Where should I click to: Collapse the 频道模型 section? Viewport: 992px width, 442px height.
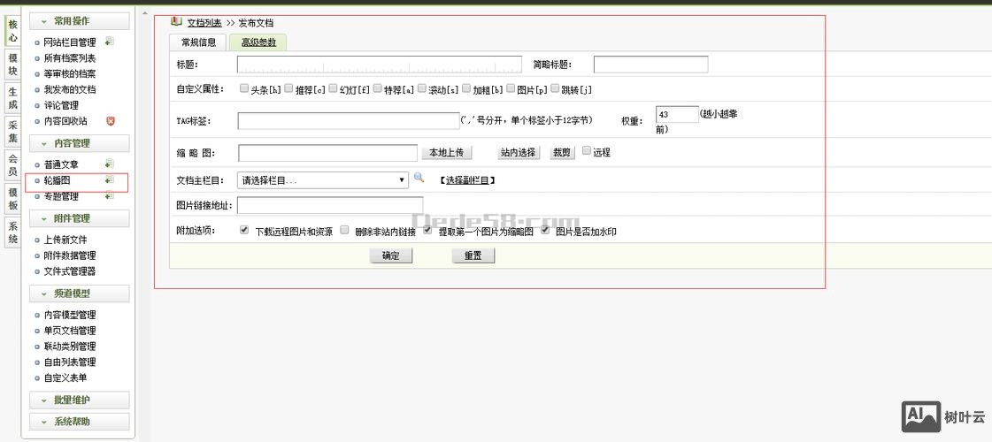click(79, 293)
